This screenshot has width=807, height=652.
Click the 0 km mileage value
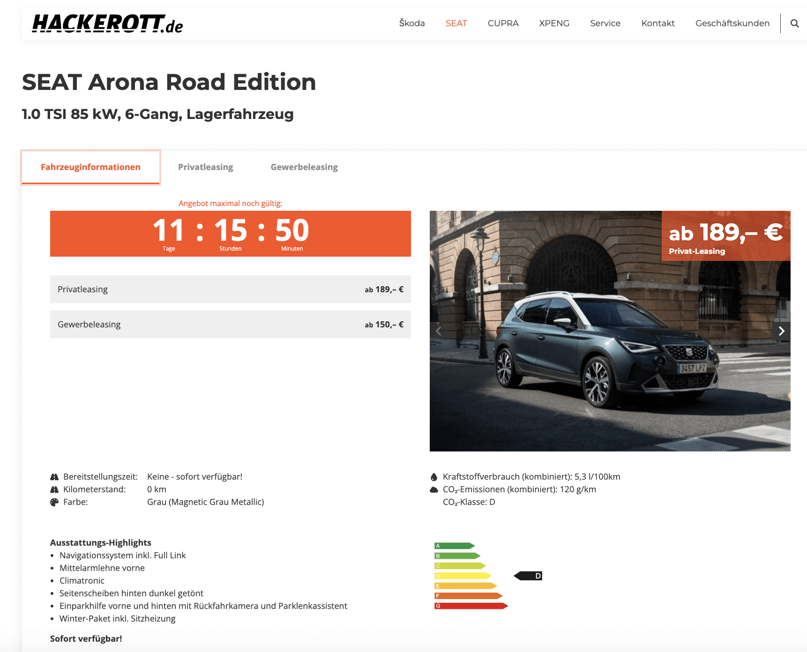click(157, 489)
